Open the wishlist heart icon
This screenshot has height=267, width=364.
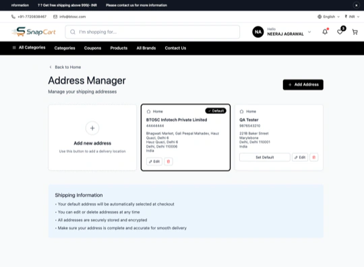point(340,32)
